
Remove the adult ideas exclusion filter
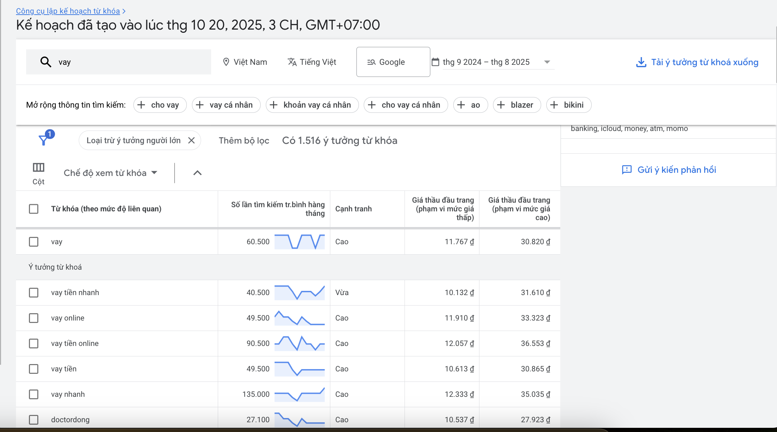[x=191, y=140]
